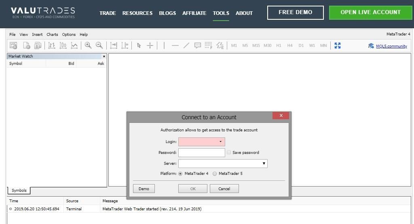Click the zoom out magnifier icon
Screen dimensions: 414x224
click(99, 46)
